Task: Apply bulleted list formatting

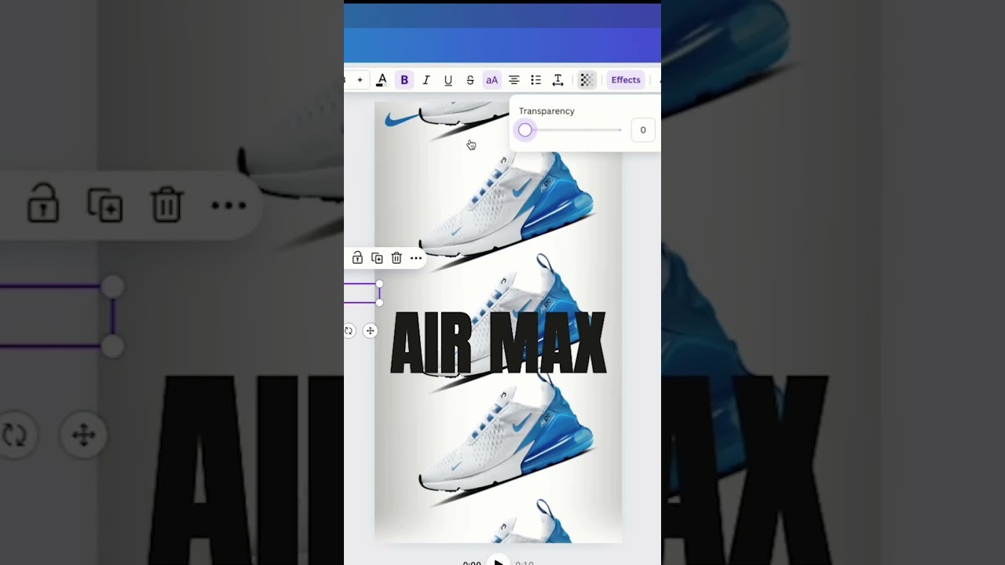Action: coord(536,80)
